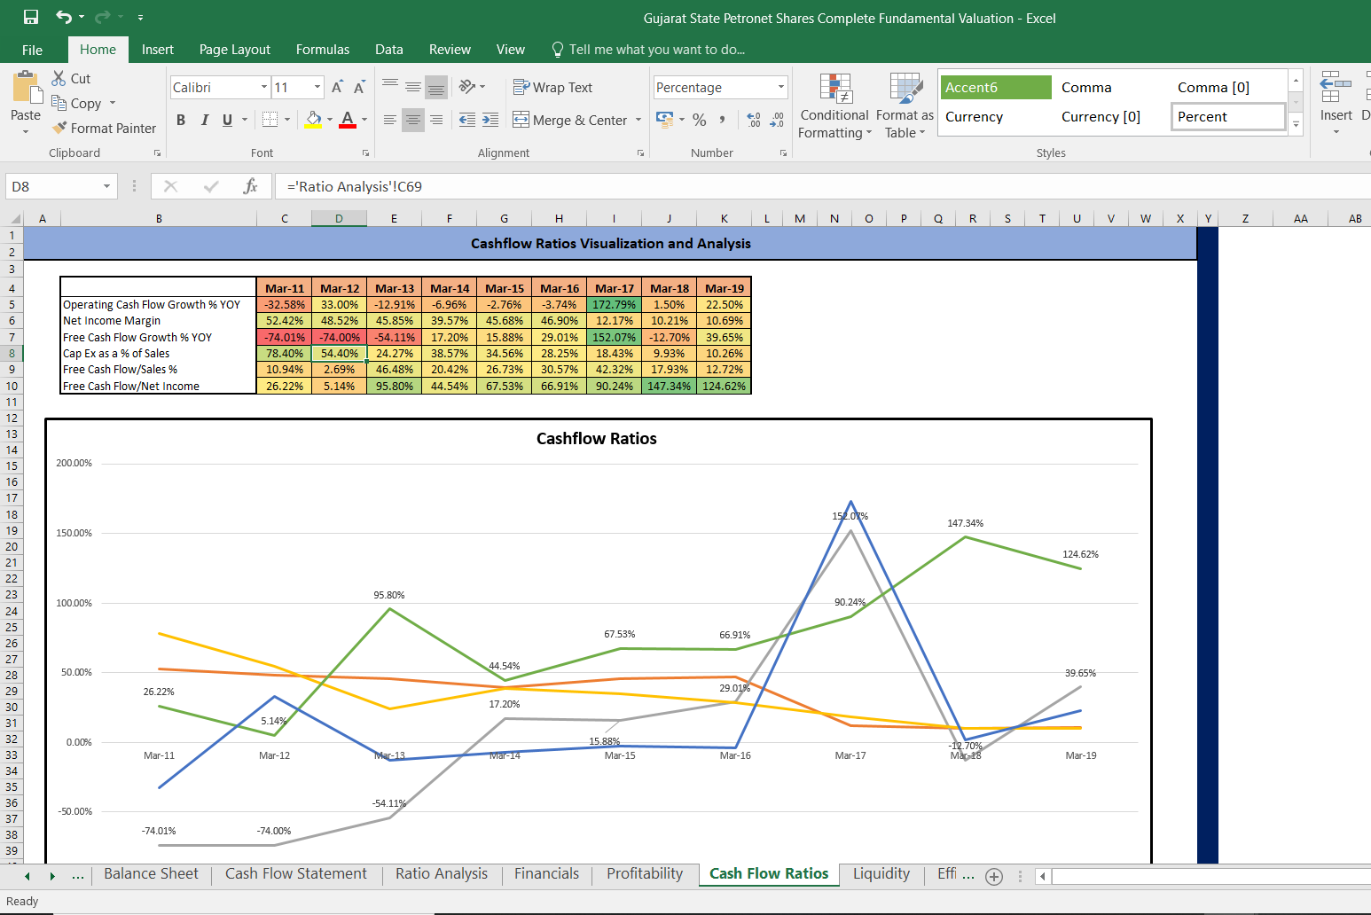
Task: Align text left
Action: [390, 120]
